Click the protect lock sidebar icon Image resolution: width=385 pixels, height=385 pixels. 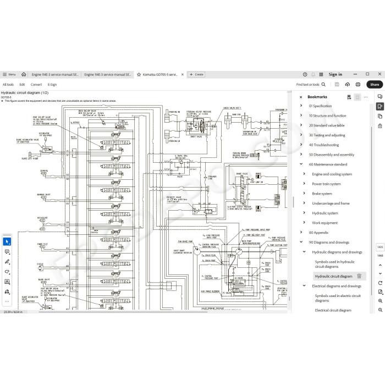click(x=380, y=126)
